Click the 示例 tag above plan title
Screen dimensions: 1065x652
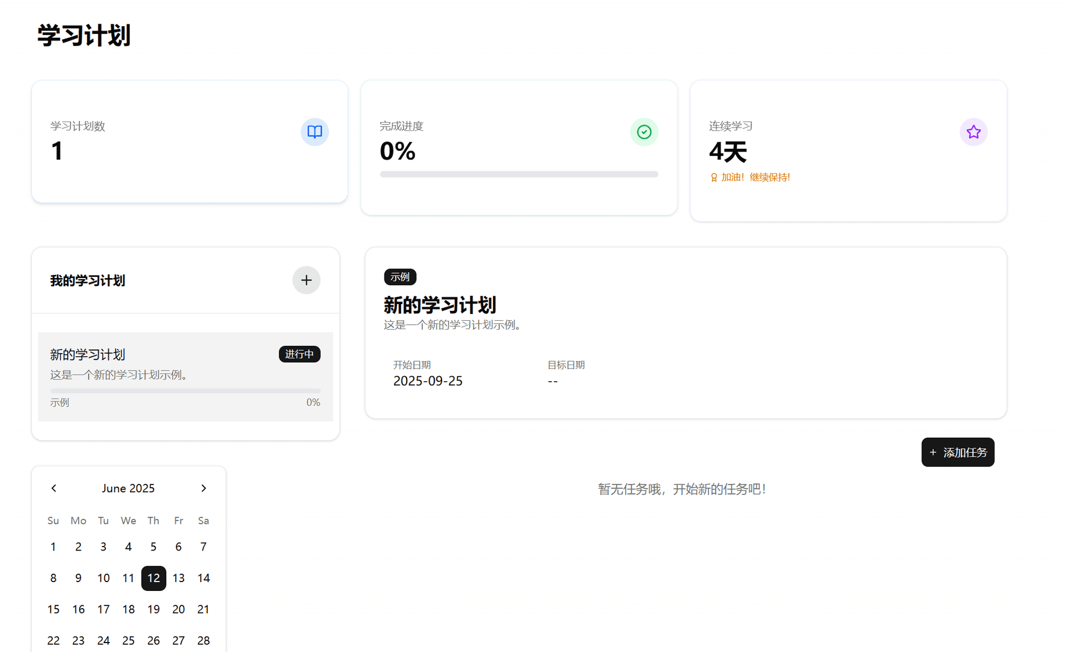[399, 277]
